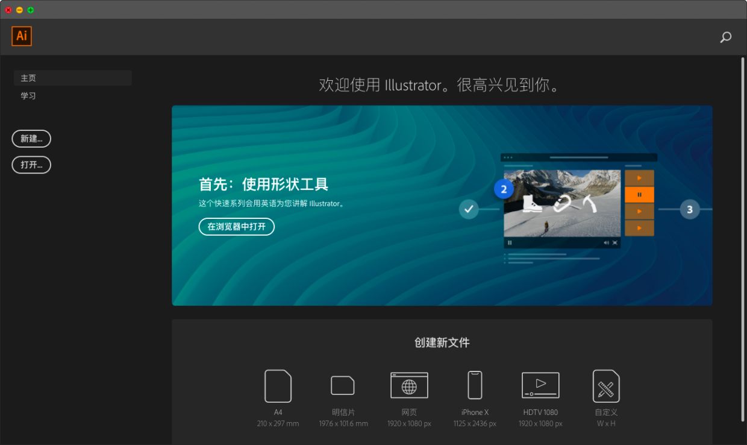Select the A4 document preset icon
The width and height of the screenshot is (747, 445).
tap(278, 386)
